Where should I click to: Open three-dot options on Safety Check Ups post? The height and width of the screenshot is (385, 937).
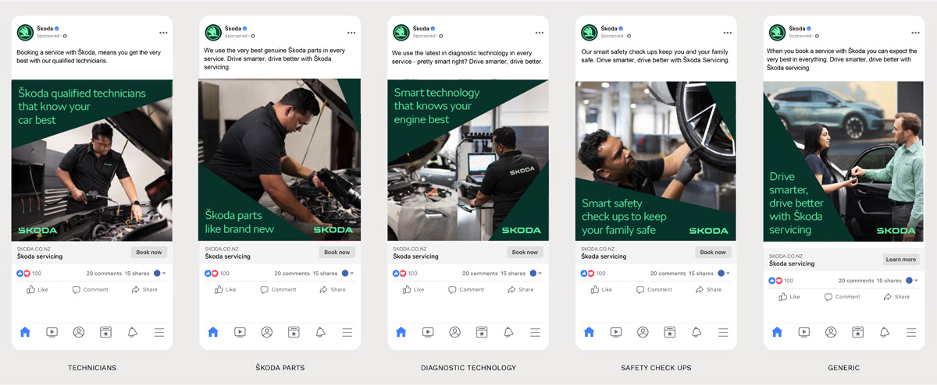tap(727, 33)
